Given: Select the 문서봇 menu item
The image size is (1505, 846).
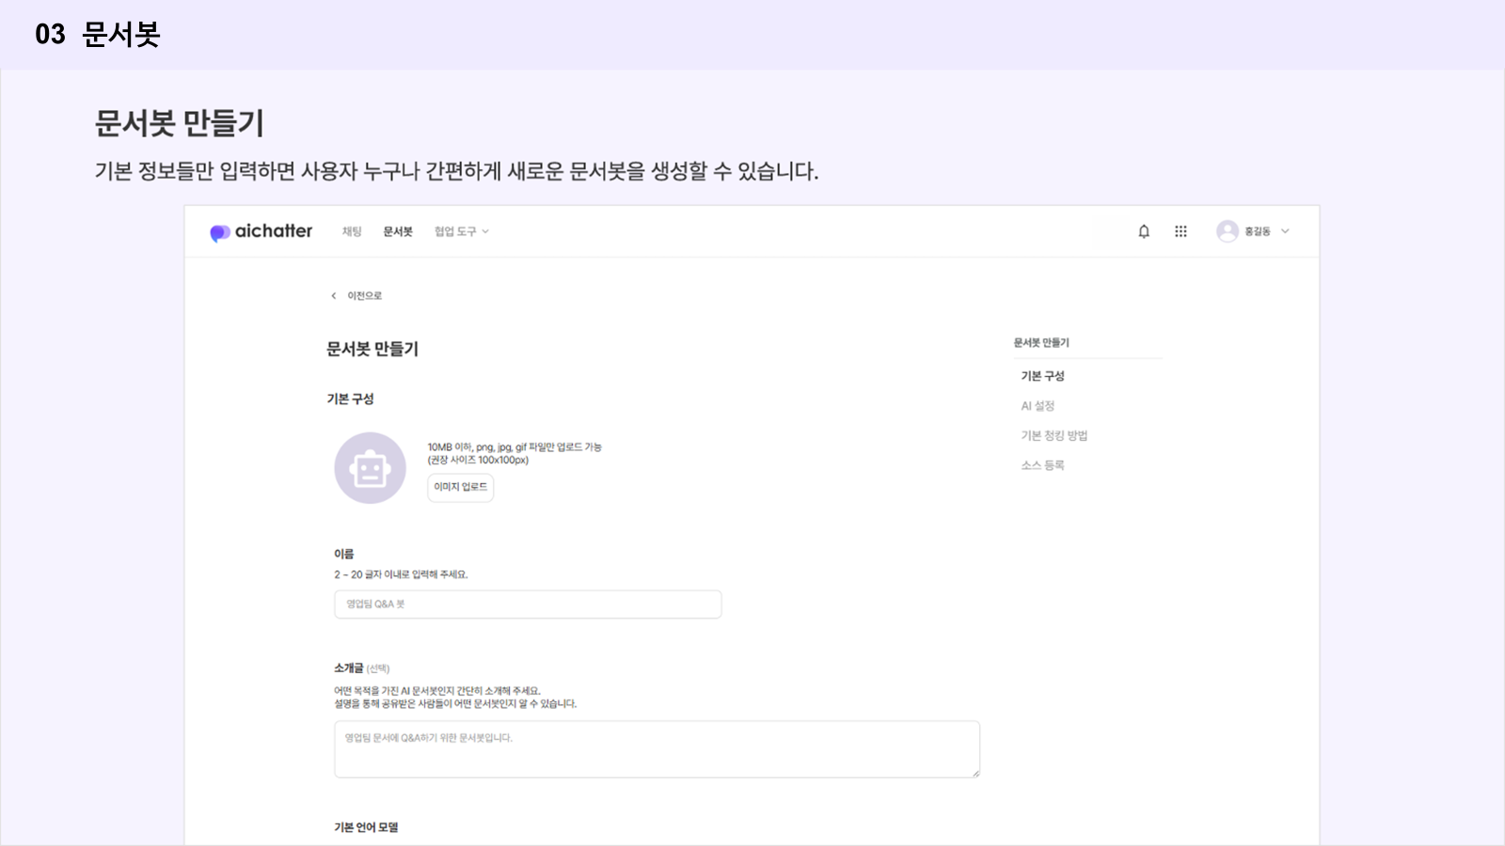Looking at the screenshot, I should coord(398,231).
